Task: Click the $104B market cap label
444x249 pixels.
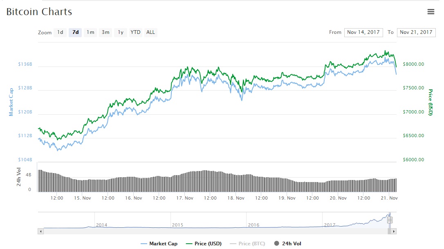Action: point(25,160)
